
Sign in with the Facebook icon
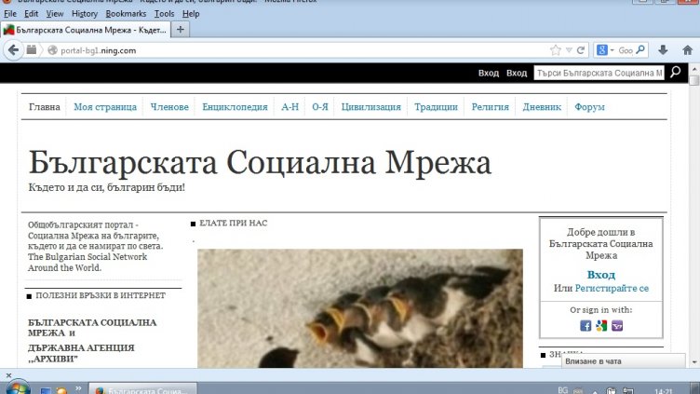586,325
